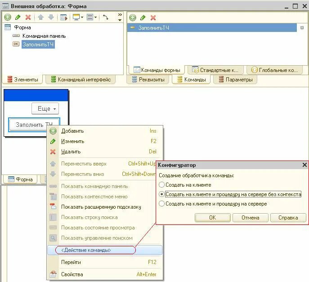Click the Заполнить ТЧ button in the preview
The image size is (309, 282).
(x=34, y=125)
